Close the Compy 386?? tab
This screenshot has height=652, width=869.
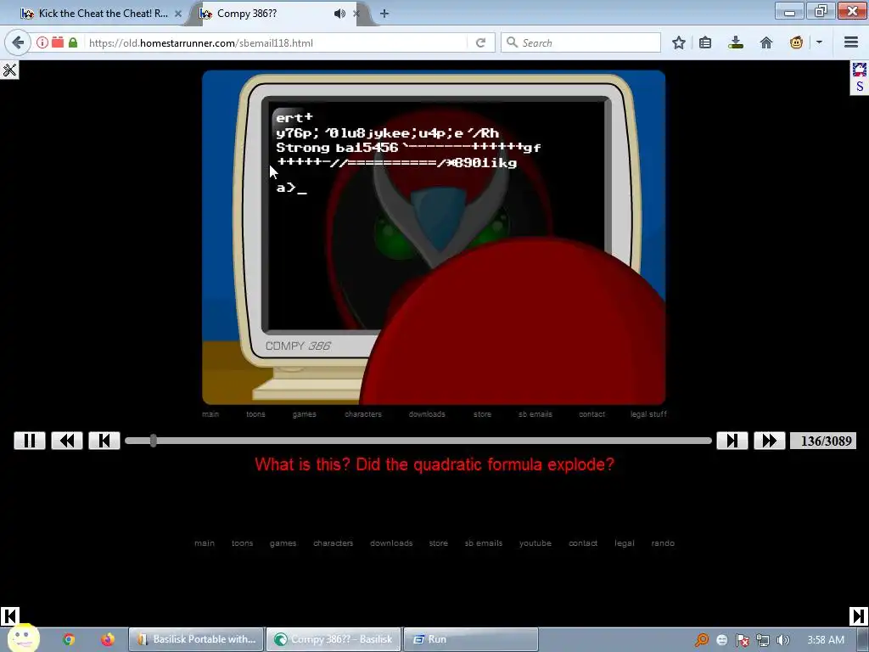point(356,14)
